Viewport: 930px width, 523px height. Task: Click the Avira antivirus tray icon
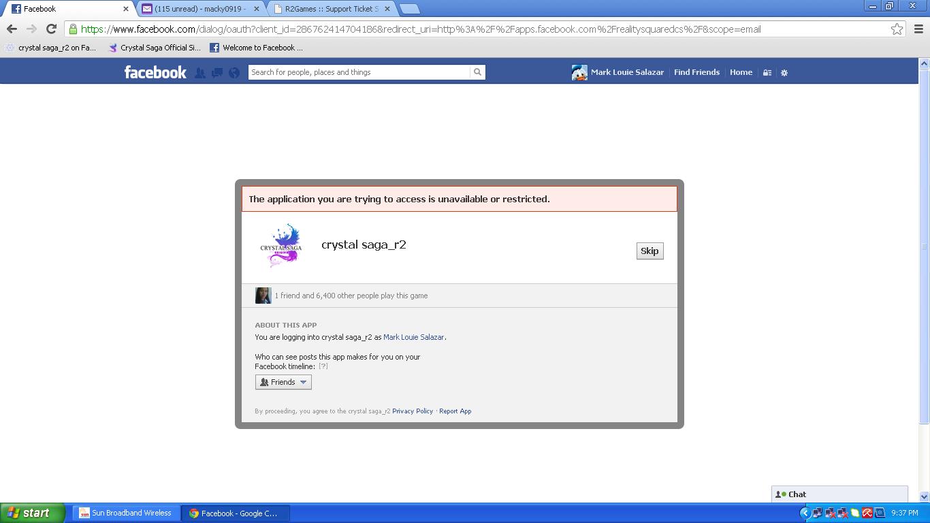click(867, 513)
